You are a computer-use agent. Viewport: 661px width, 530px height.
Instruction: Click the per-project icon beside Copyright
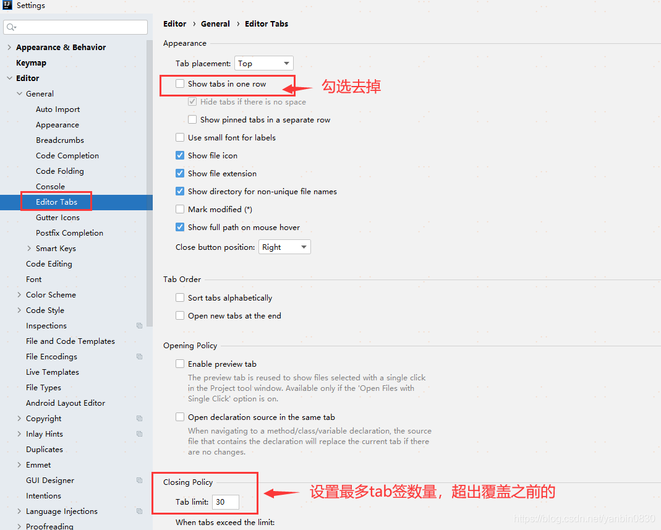(139, 418)
